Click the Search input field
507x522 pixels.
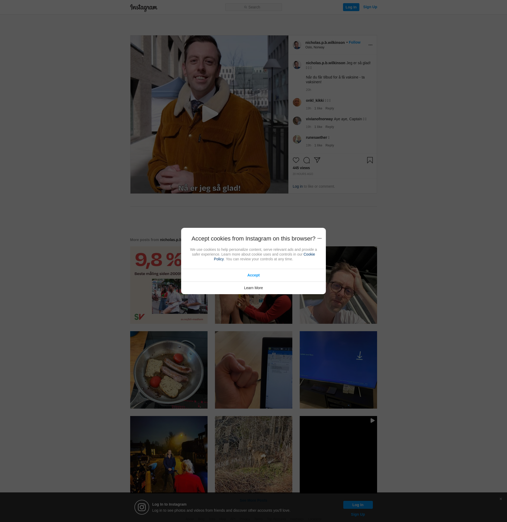tap(253, 7)
